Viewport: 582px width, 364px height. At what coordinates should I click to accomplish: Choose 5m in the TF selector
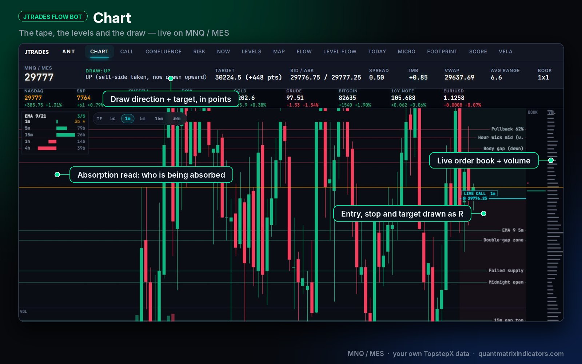pos(143,119)
